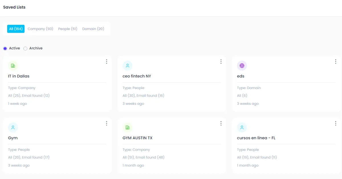This screenshot has width=342, height=179.
Task: Switch to the Domain (20) tab
Action: [x=93, y=29]
